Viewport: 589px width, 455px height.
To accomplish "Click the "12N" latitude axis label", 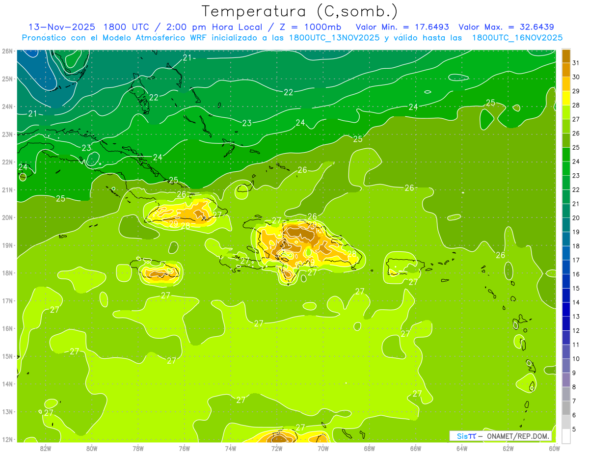I will [x=7, y=439].
